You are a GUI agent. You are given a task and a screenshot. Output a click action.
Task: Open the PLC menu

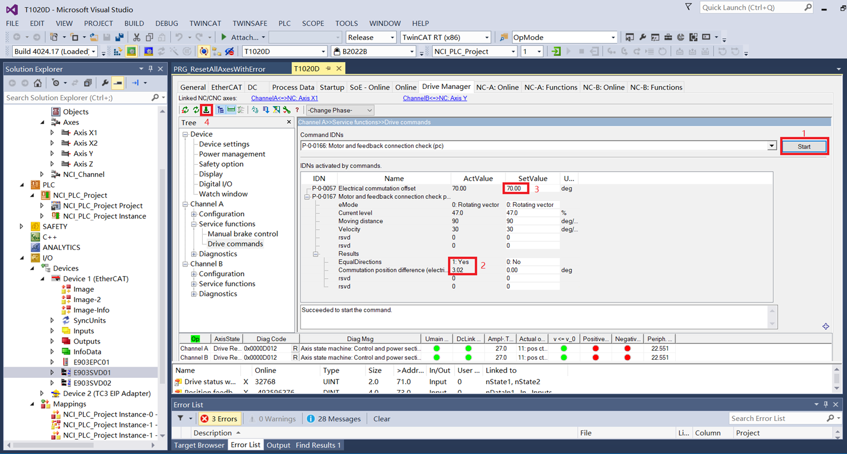pyautogui.click(x=284, y=23)
